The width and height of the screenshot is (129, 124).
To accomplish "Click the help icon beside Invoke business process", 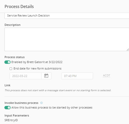I will pyautogui.click(x=41, y=103).
